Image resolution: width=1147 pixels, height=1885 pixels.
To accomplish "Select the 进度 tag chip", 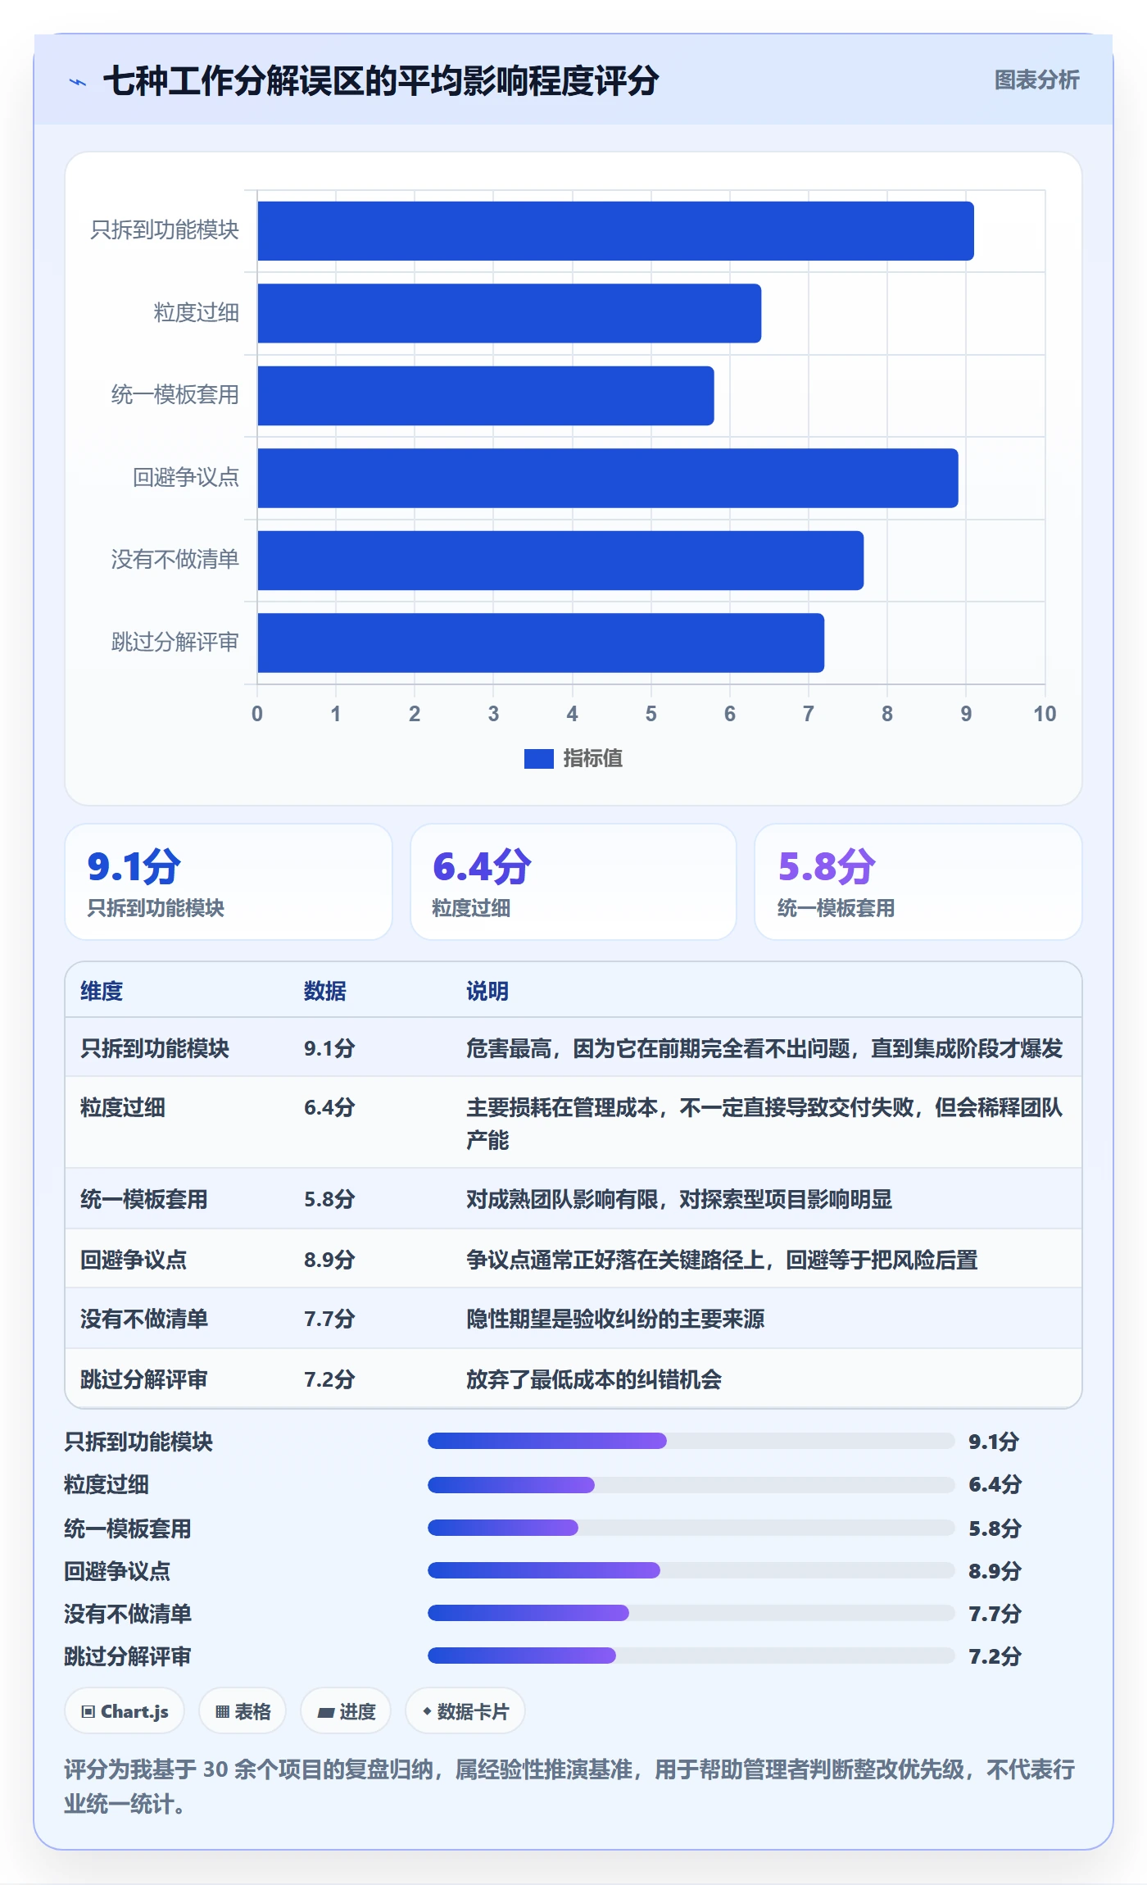I will (x=346, y=1711).
